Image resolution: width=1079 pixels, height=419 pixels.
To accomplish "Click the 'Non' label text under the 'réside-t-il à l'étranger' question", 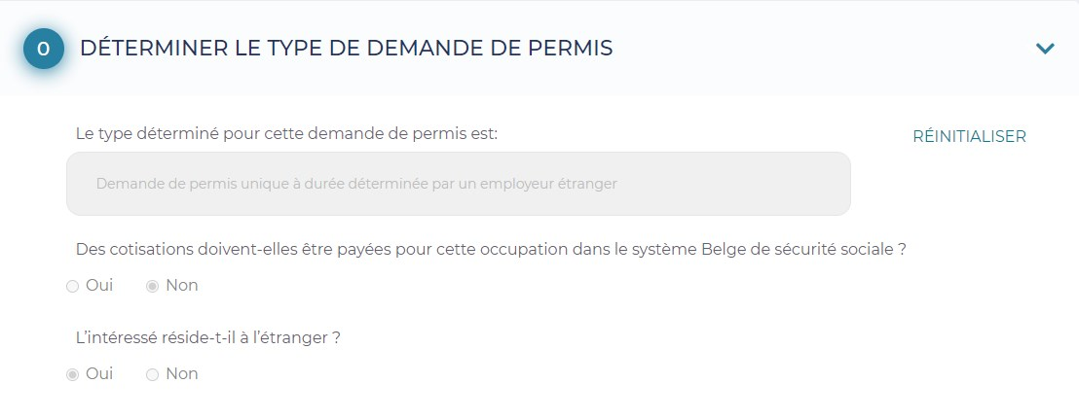I will pos(182,373).
